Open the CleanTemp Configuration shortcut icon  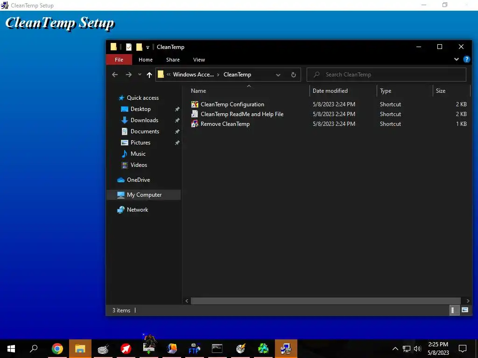[195, 104]
